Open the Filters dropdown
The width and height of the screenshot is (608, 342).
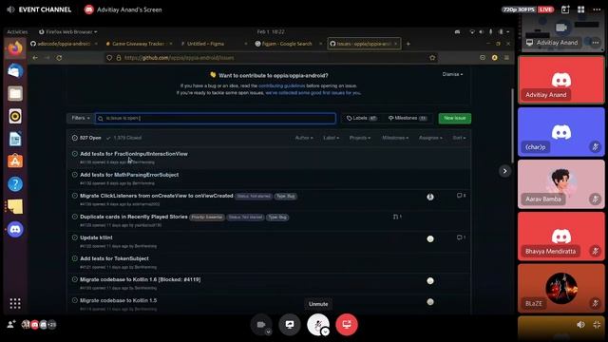(80, 118)
